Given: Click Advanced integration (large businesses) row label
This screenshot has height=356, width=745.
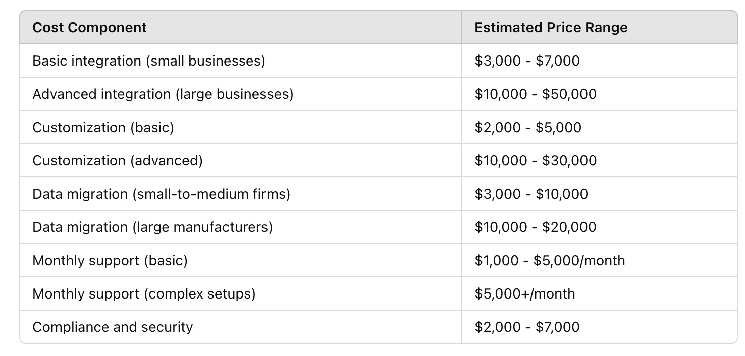Looking at the screenshot, I should point(241,94).
